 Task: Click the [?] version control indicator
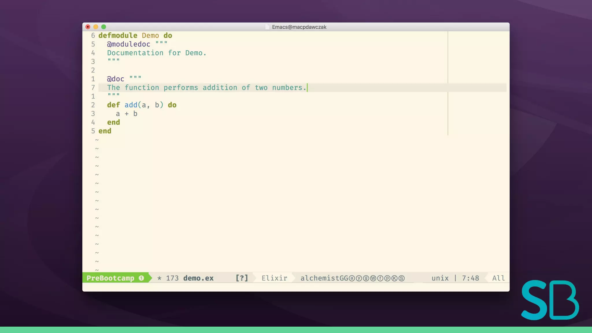tap(242, 278)
